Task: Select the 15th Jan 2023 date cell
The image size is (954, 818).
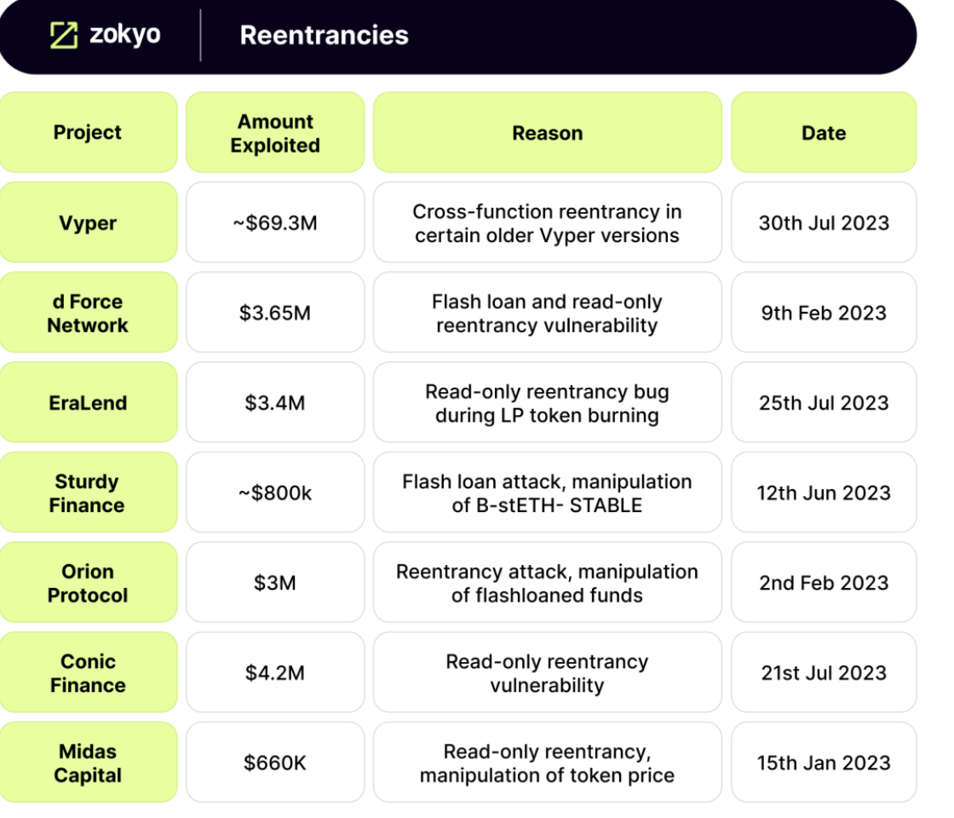Action: tap(824, 763)
